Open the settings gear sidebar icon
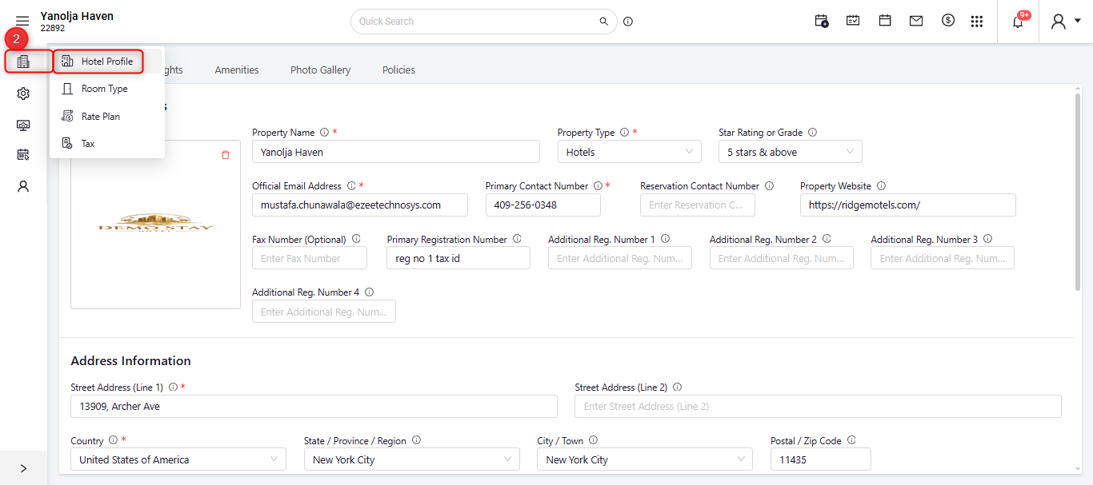 tap(23, 93)
